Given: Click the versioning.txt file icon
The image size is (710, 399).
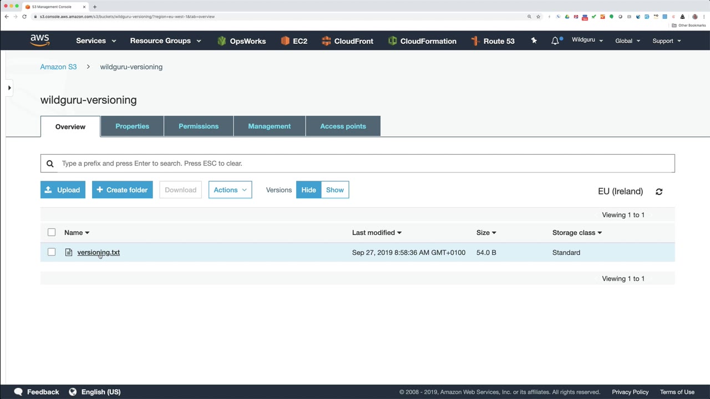Looking at the screenshot, I should point(69,253).
